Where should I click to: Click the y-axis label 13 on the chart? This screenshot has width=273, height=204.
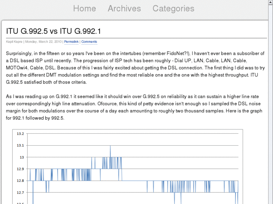click(22, 157)
